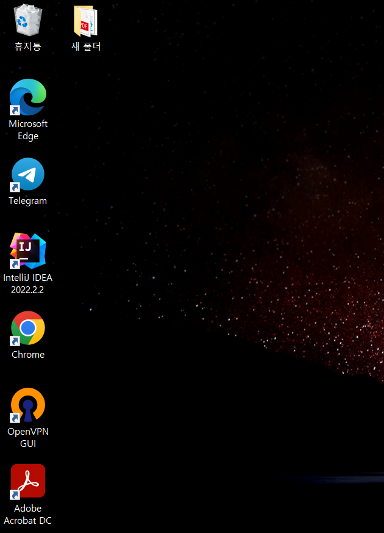Select the Recycle Bin (휴지통) icon

coord(28,20)
